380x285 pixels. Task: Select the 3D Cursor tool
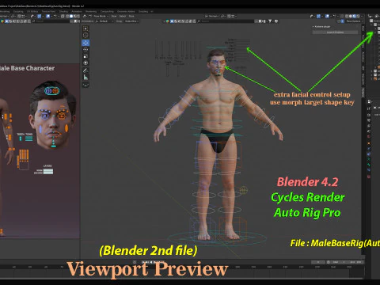pos(85,36)
